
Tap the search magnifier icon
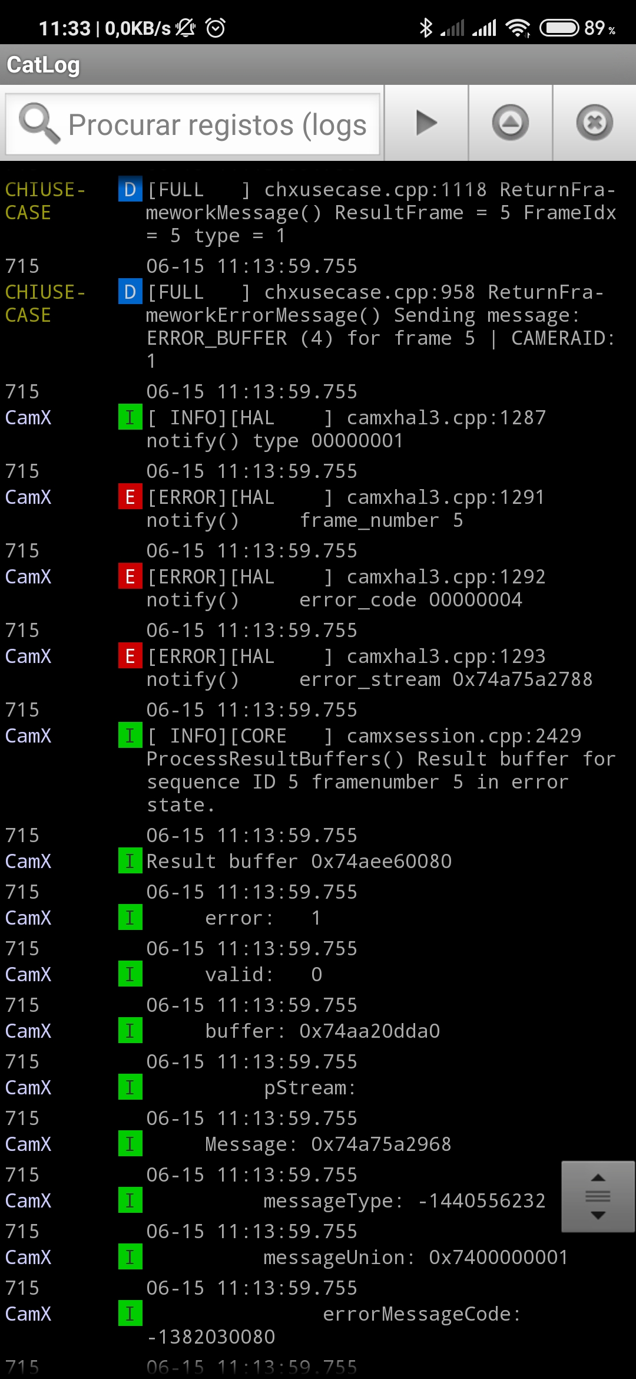point(39,123)
